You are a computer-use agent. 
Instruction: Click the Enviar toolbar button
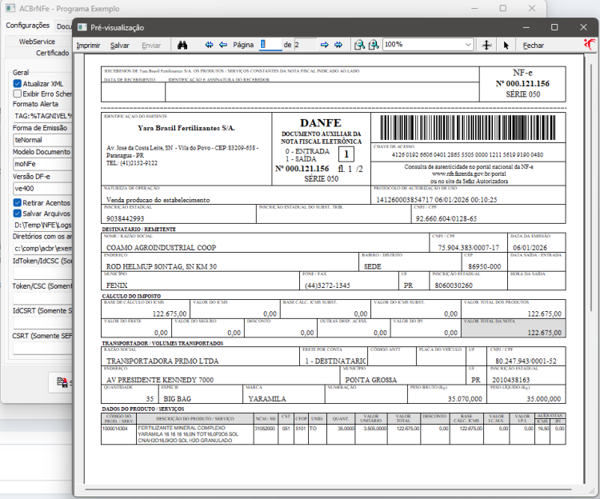[151, 45]
